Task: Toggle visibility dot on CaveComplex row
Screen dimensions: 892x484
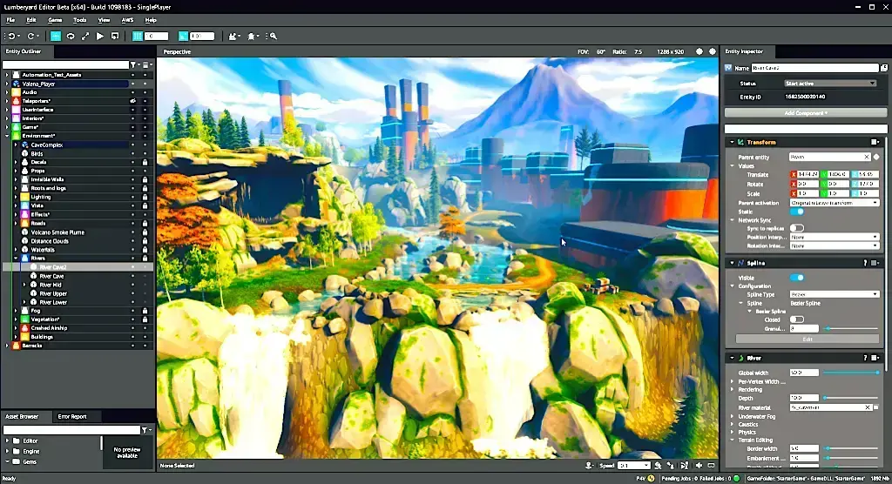Action: (133, 145)
